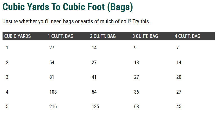Click the "Unsure whether you'll need bags" sentence
Image resolution: width=224 pixels, height=120 pixels.
[x=76, y=22]
